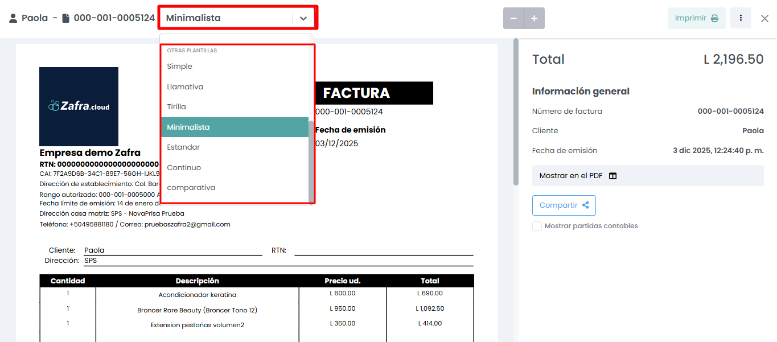This screenshot has width=777, height=342.
Task: Click the template list scrollbar
Action: click(311, 162)
